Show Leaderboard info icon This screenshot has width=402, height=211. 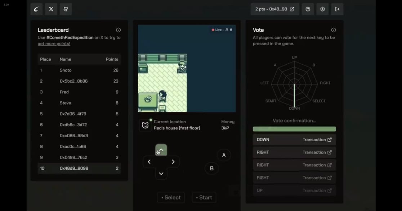coord(118,30)
